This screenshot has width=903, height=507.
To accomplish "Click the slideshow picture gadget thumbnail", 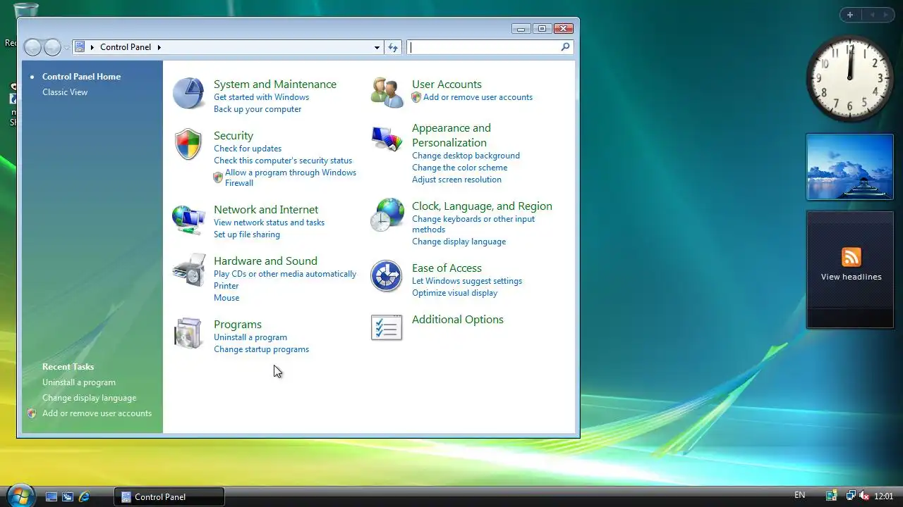I will click(849, 167).
